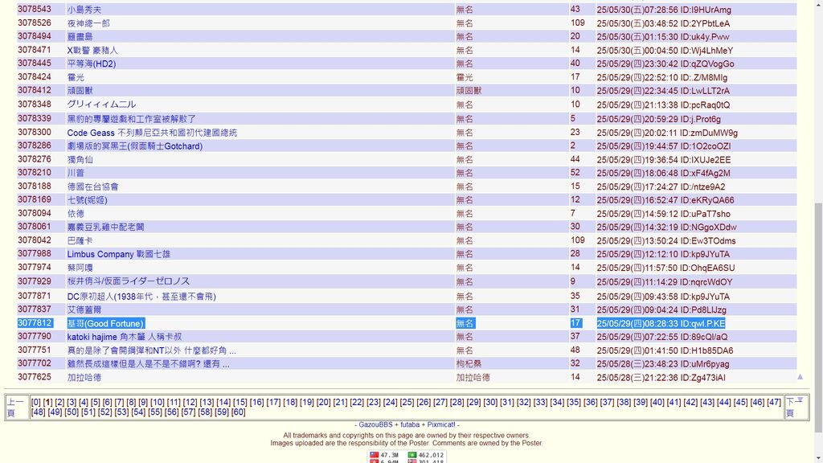Go to page [60]

point(238,412)
